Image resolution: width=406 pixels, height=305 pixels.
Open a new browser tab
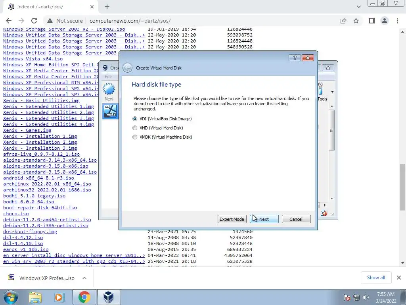(107, 7)
